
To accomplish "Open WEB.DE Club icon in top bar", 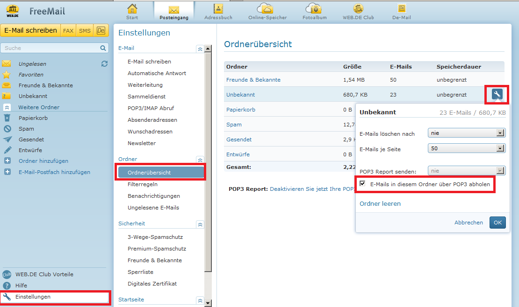I will [358, 8].
